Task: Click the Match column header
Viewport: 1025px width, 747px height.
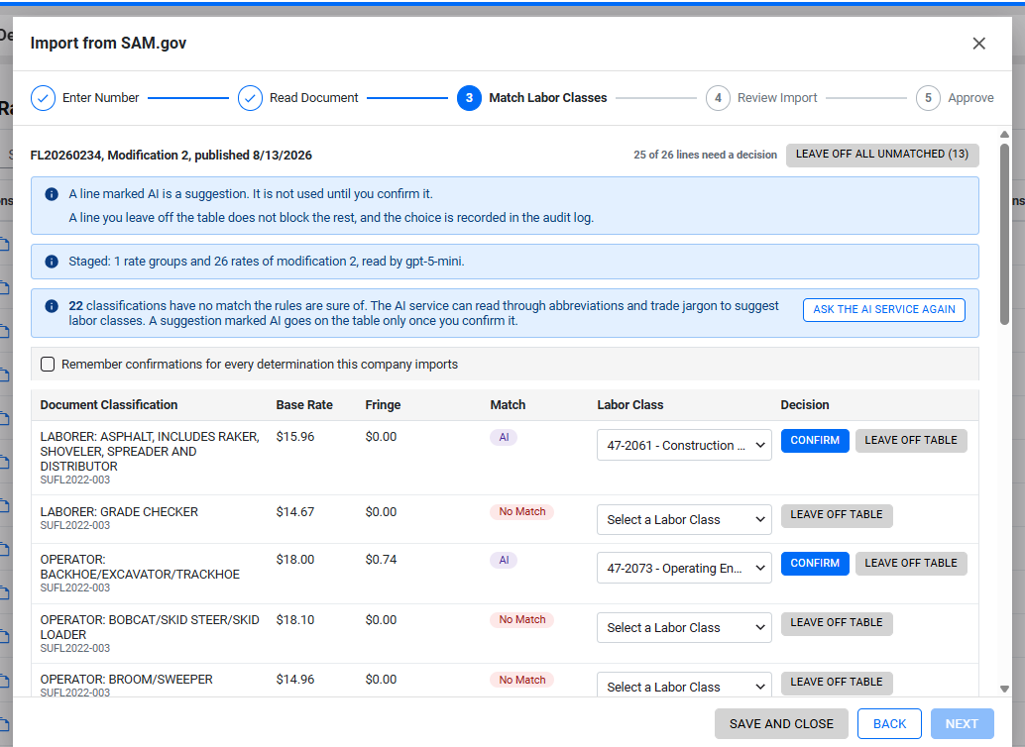Action: (508, 404)
